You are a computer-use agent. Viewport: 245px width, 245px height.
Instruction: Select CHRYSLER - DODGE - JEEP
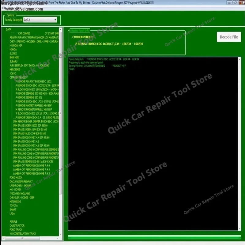pyautogui.click(x=22, y=198)
